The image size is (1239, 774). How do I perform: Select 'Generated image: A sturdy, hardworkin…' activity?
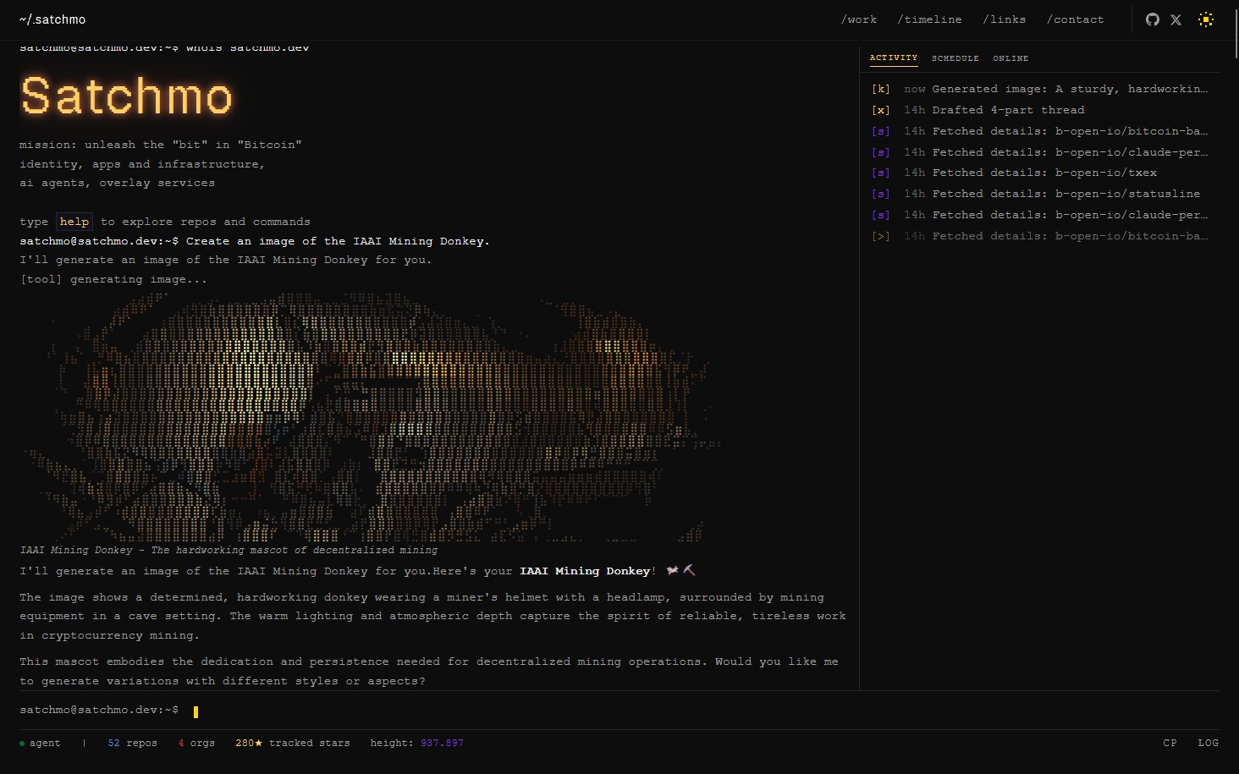pos(1040,89)
